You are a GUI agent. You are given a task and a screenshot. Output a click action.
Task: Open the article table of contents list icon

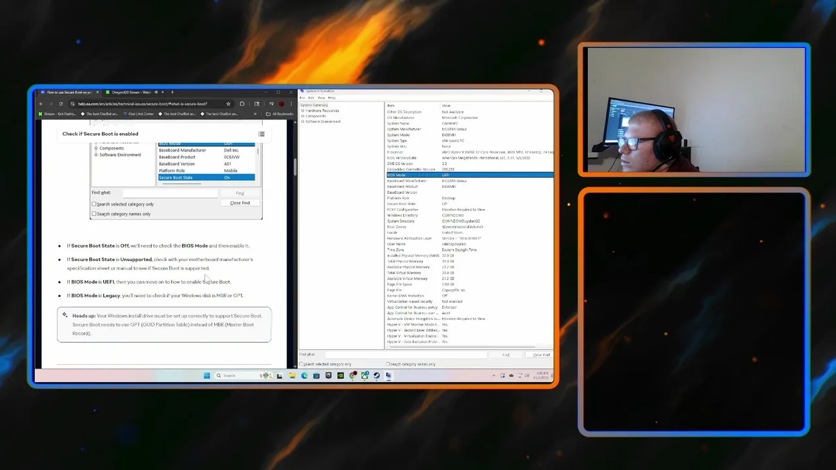(x=261, y=134)
